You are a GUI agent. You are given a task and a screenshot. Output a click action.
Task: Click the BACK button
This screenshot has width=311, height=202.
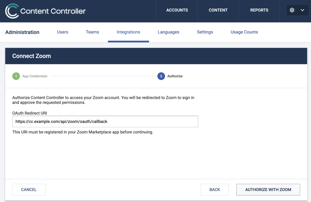[215, 189]
